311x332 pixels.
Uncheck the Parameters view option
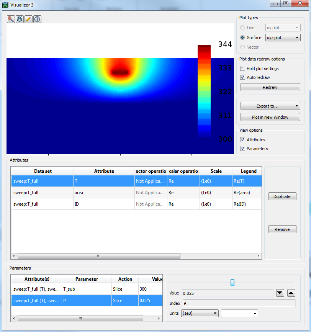242,149
